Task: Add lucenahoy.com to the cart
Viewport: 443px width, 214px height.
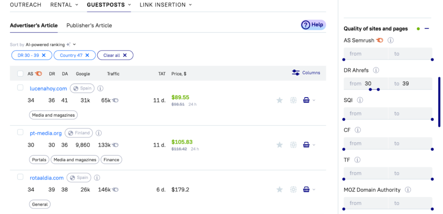Action: [x=306, y=100]
